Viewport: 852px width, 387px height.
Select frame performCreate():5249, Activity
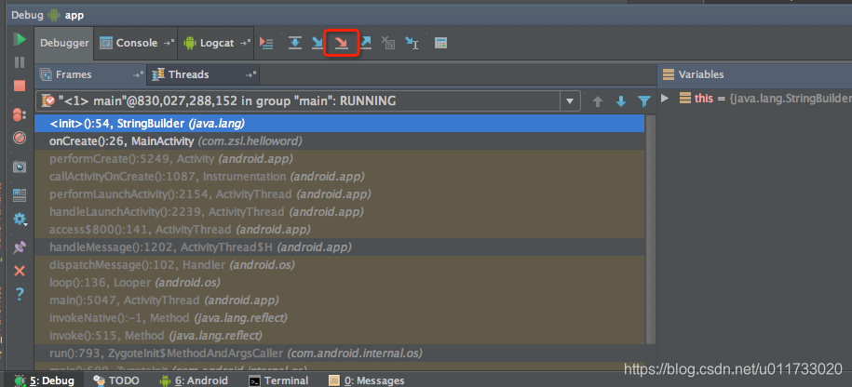pyautogui.click(x=340, y=159)
